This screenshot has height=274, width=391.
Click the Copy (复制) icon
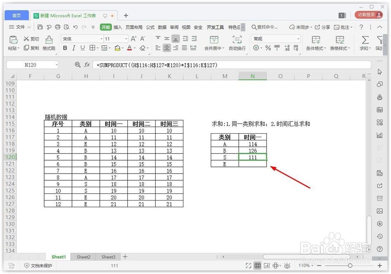coord(27,48)
